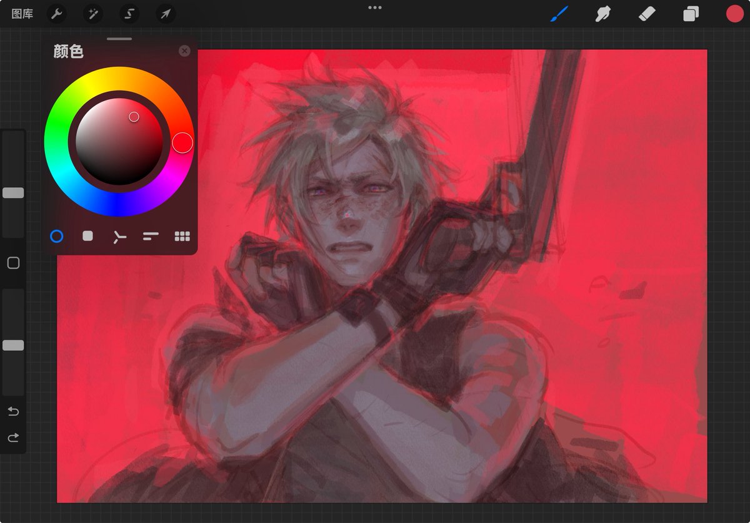Open the Adjustments magic wand menu
The image size is (750, 523).
93,14
